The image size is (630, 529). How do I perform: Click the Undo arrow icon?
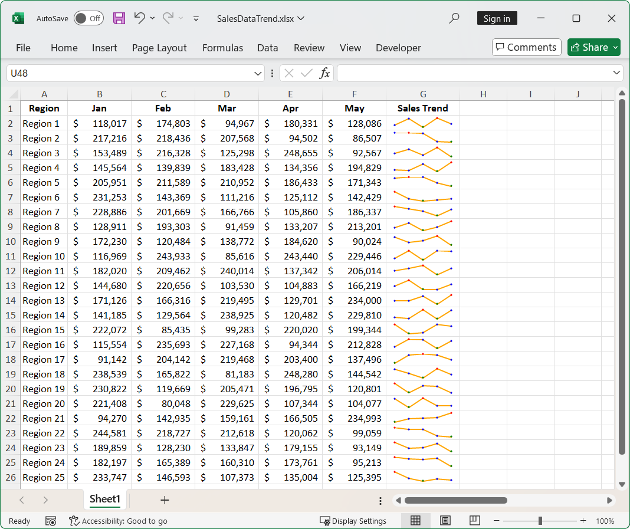[139, 18]
